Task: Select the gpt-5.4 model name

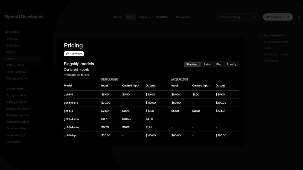Action: (68, 111)
